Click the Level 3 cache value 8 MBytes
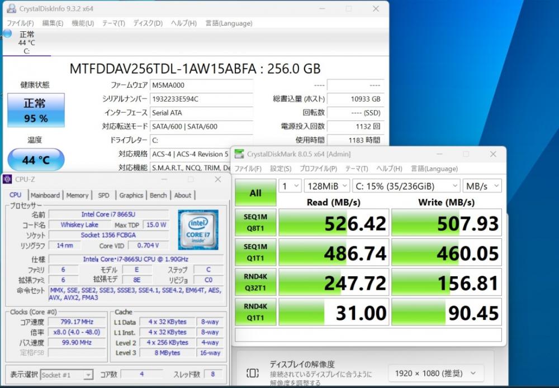Screen dimensions: 559x388 167,353
